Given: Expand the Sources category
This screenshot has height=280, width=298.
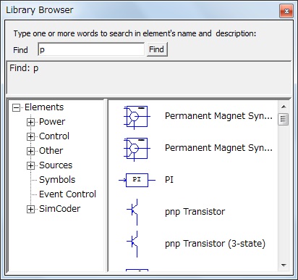Looking at the screenshot, I should tap(30, 165).
